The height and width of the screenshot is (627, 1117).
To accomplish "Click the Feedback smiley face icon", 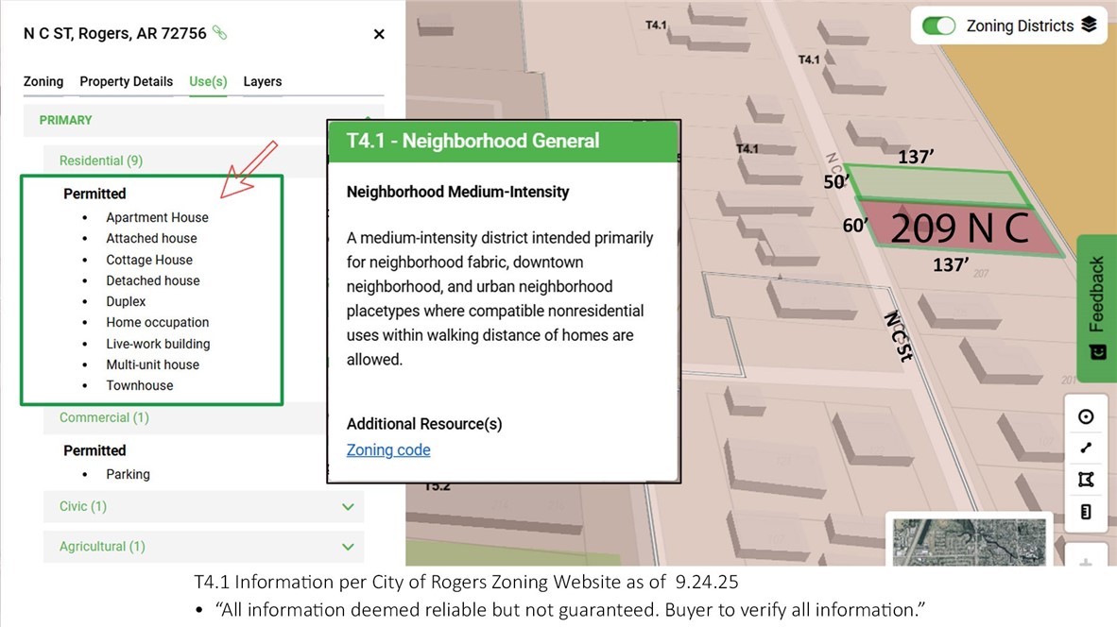I will pyautogui.click(x=1097, y=352).
